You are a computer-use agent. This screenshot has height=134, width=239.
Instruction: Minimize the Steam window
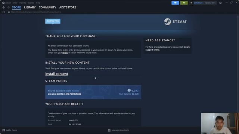tap(227, 3)
